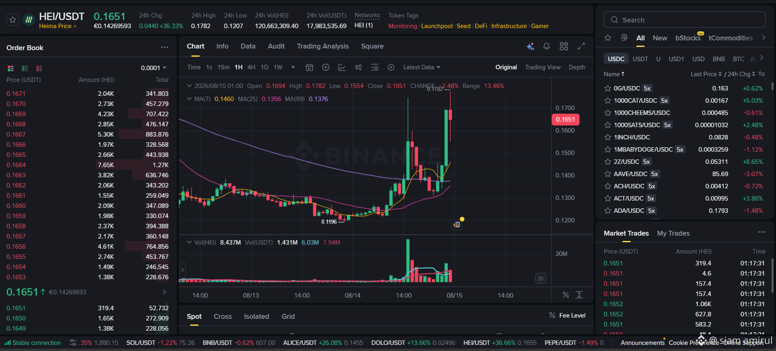The width and height of the screenshot is (776, 351).
Task: Show more quote currency filters arrow
Action: pyautogui.click(x=762, y=58)
